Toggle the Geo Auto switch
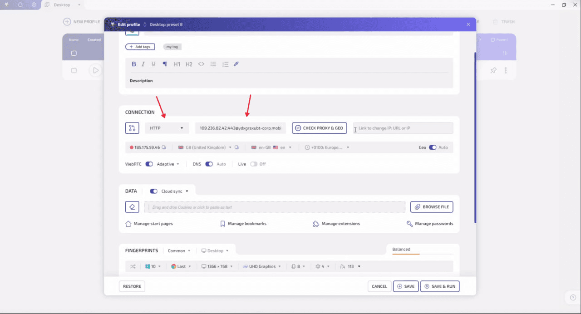Screen dimensions: 581x314 coord(433,147)
